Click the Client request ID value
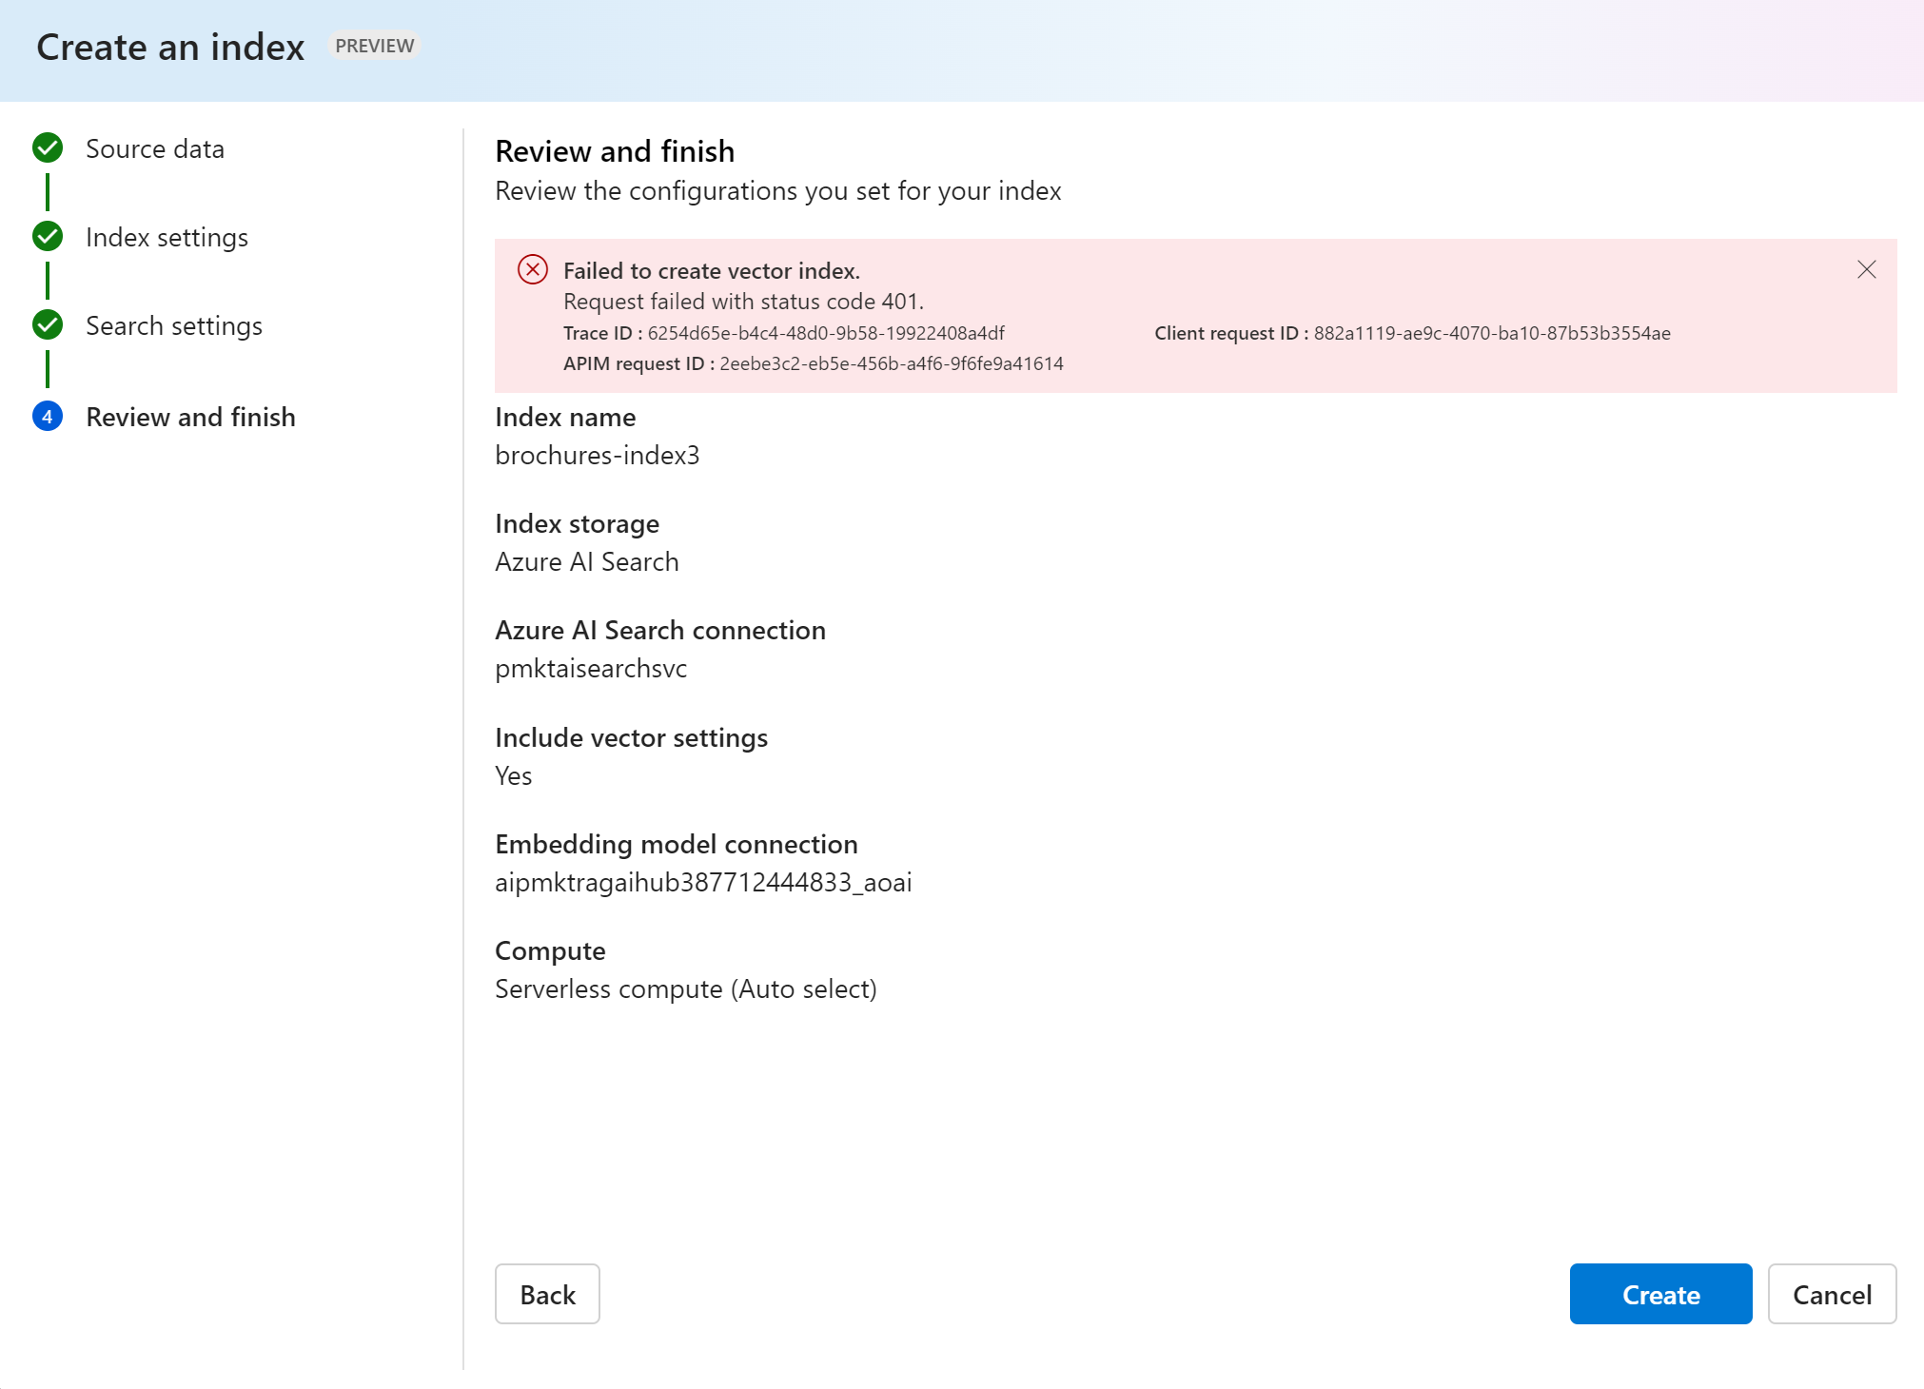 [x=1491, y=333]
